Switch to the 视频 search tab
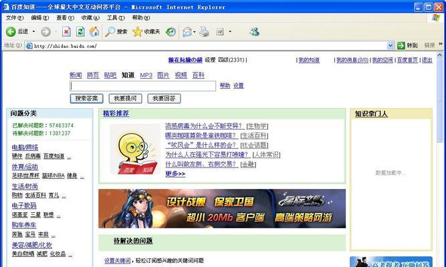The image size is (446, 267). tap(181, 75)
